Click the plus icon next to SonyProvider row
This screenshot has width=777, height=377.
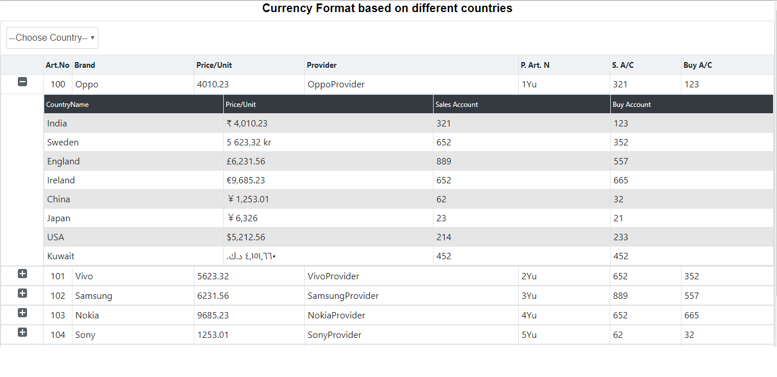point(22,333)
